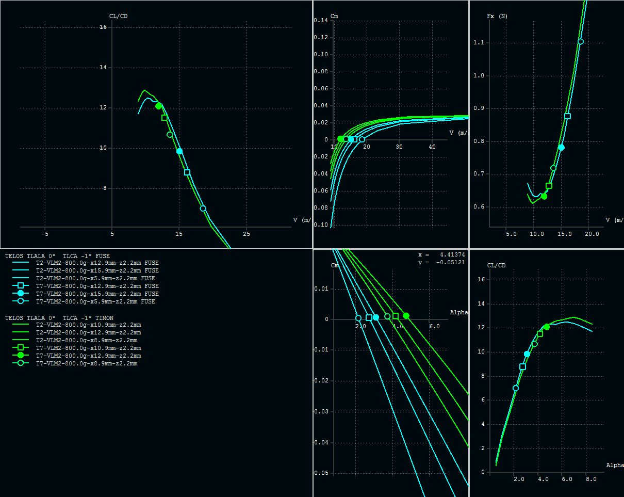Click green square marker in Cm vs Alpha graph
624x497 pixels.
click(396, 316)
